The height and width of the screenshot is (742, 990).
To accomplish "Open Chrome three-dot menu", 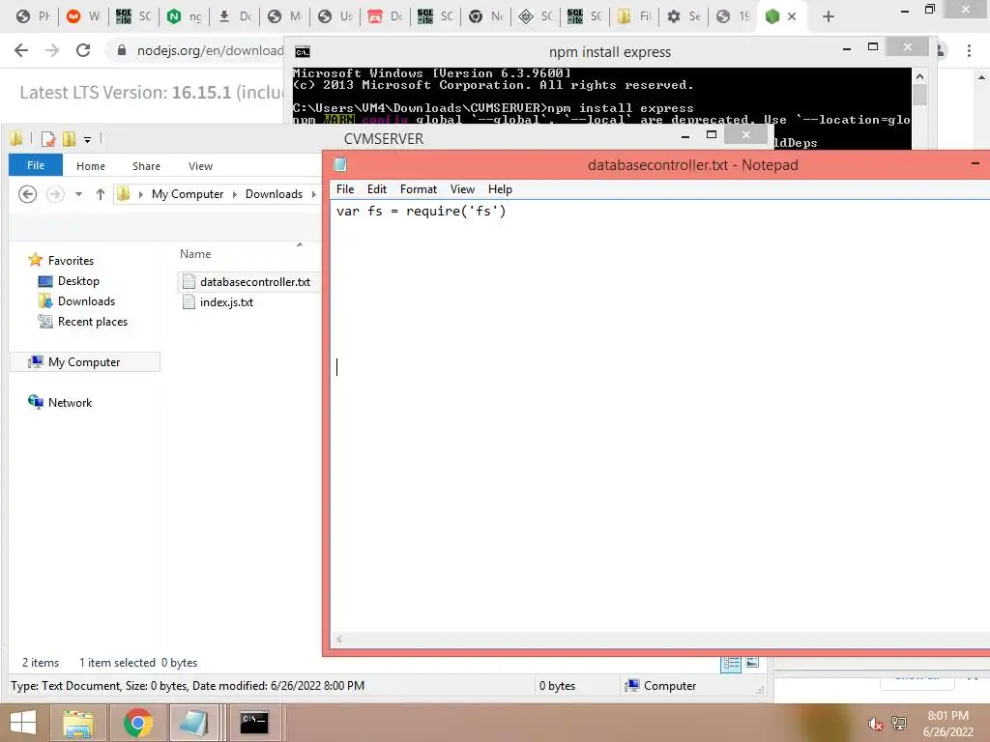I will (x=969, y=50).
